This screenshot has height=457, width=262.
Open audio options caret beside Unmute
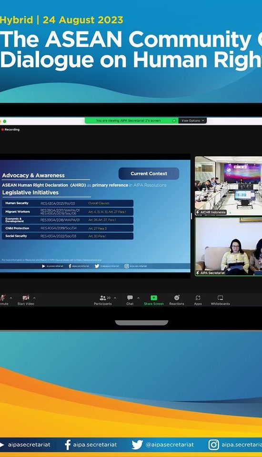click(11, 298)
